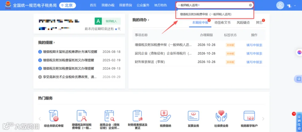Open 地方特色 menu
The width and height of the screenshot is (302, 132).
tap(160, 5)
